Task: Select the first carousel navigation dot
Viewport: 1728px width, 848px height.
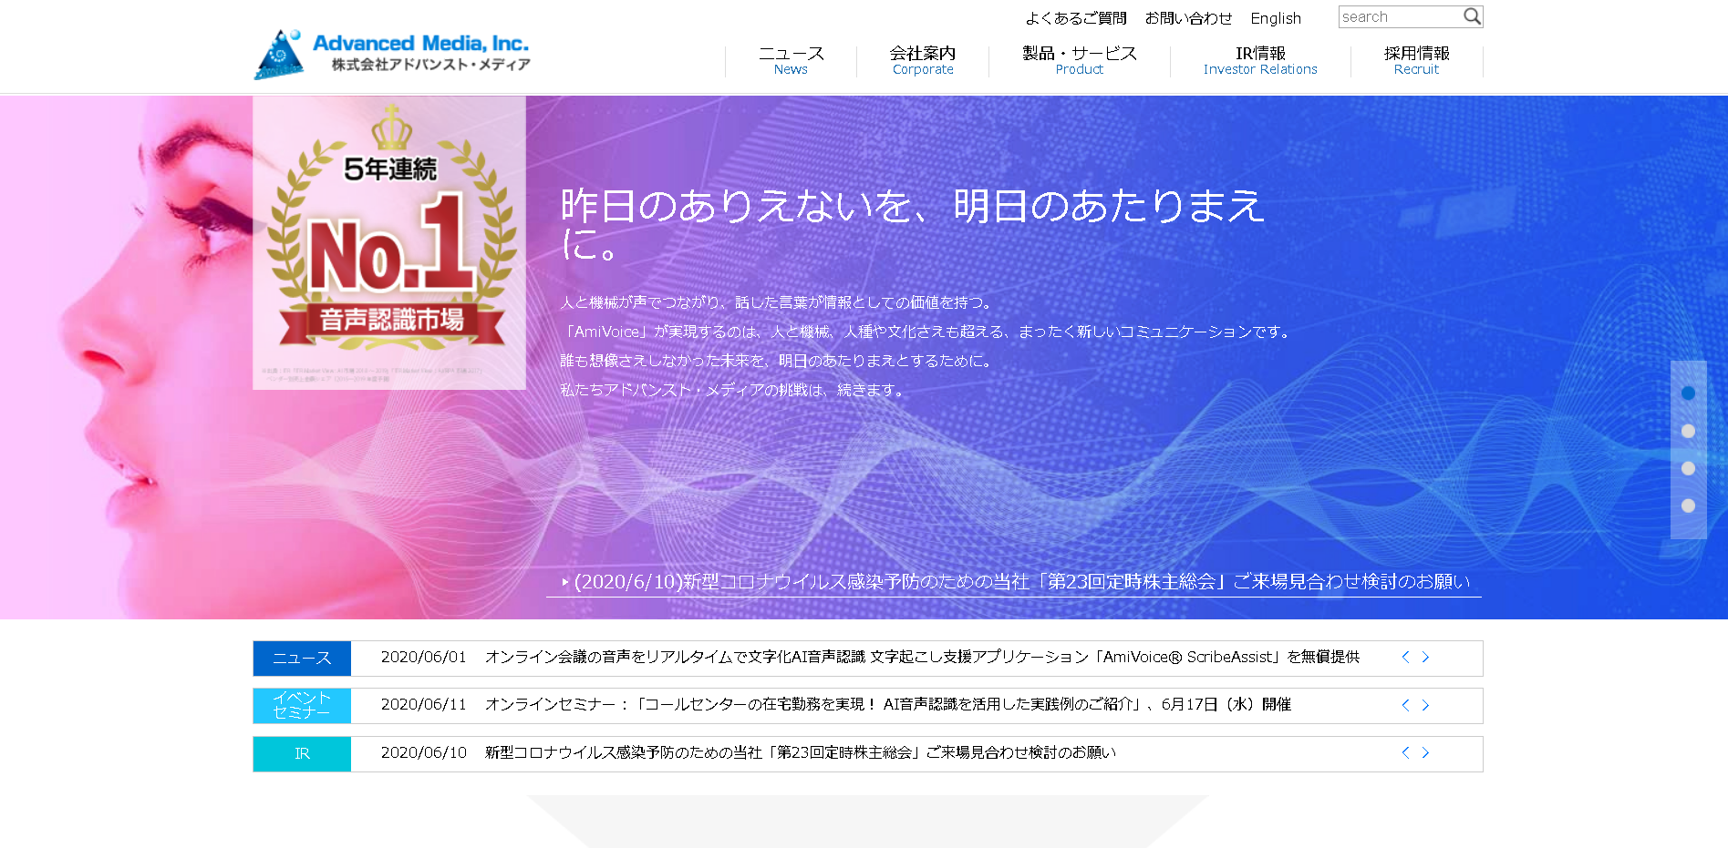Action: [x=1687, y=393]
